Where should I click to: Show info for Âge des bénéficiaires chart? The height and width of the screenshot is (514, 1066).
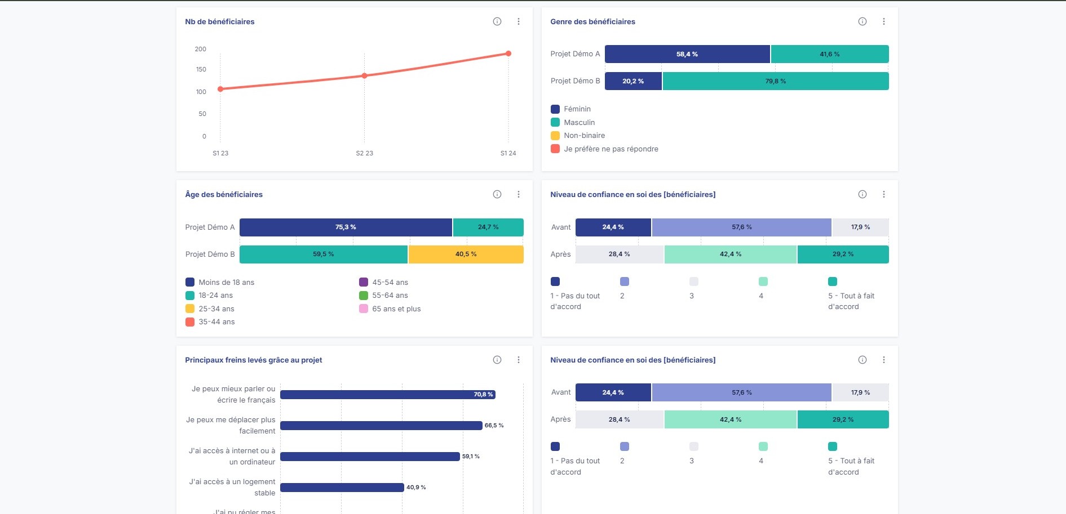[497, 194]
